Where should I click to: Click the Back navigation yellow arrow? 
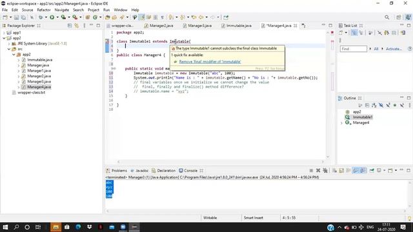[201, 17]
